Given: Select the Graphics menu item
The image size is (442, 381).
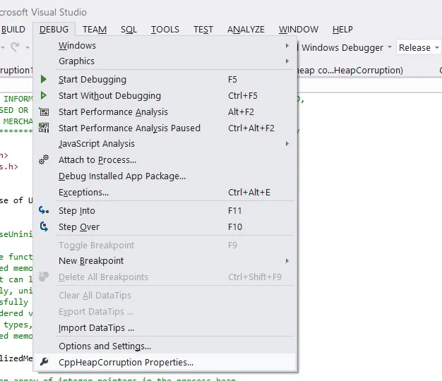Looking at the screenshot, I should (167, 61).
